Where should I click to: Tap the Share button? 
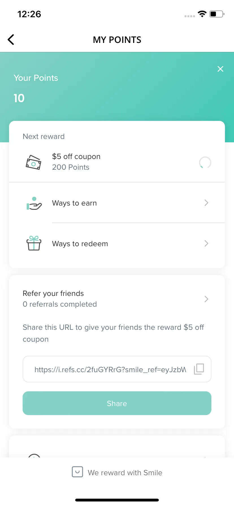click(x=117, y=403)
